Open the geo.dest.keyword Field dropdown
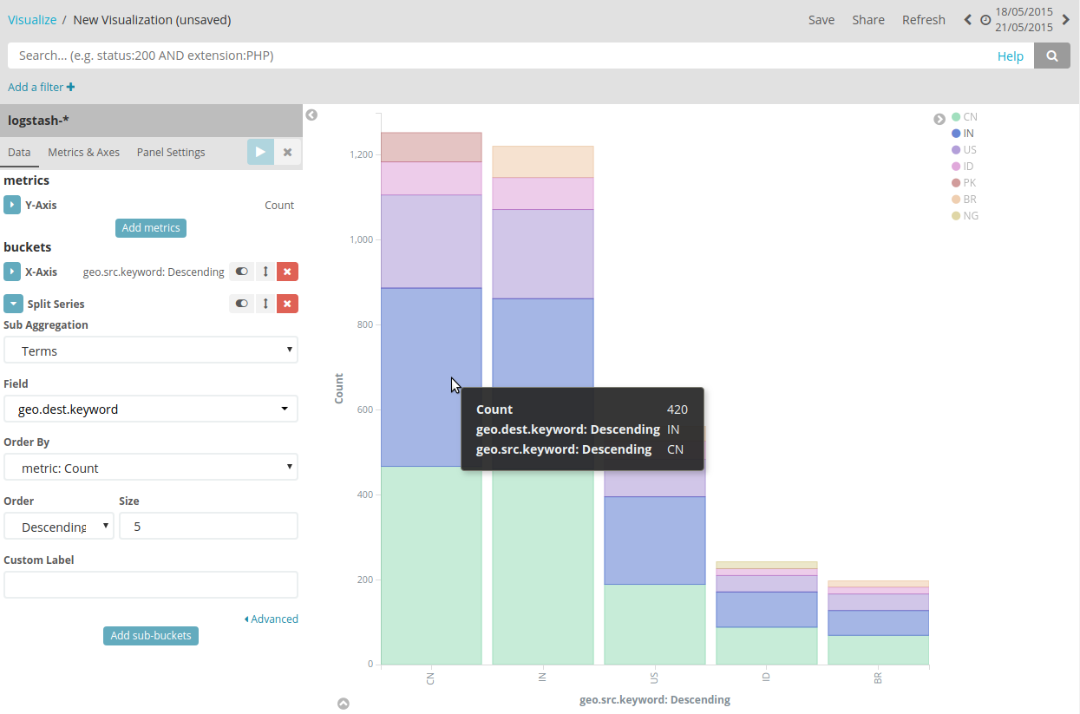Screen dimensions: 1080x714 point(151,409)
